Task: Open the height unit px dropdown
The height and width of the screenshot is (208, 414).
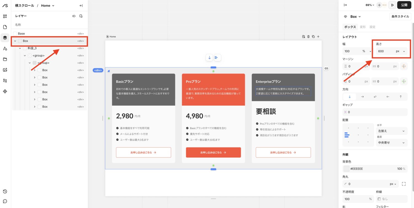Action: tap(400, 51)
